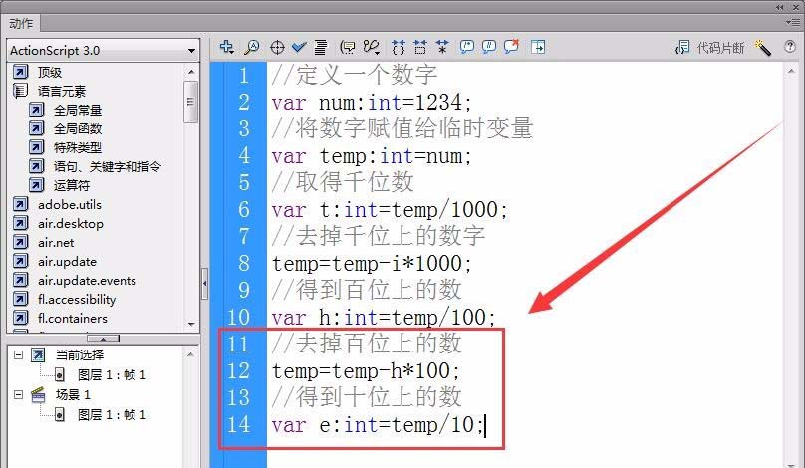This screenshot has width=805, height=468.
Task: Click the collapse handle between the toolbox and the navigator
Action: point(104,339)
